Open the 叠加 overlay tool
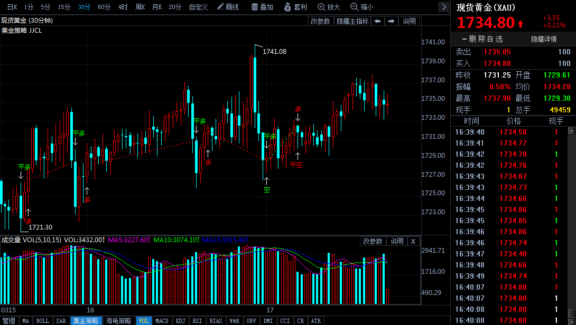This screenshot has width=576, height=325. click(x=262, y=7)
